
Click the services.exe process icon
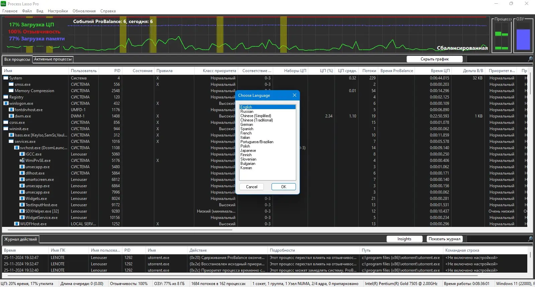[11, 141]
